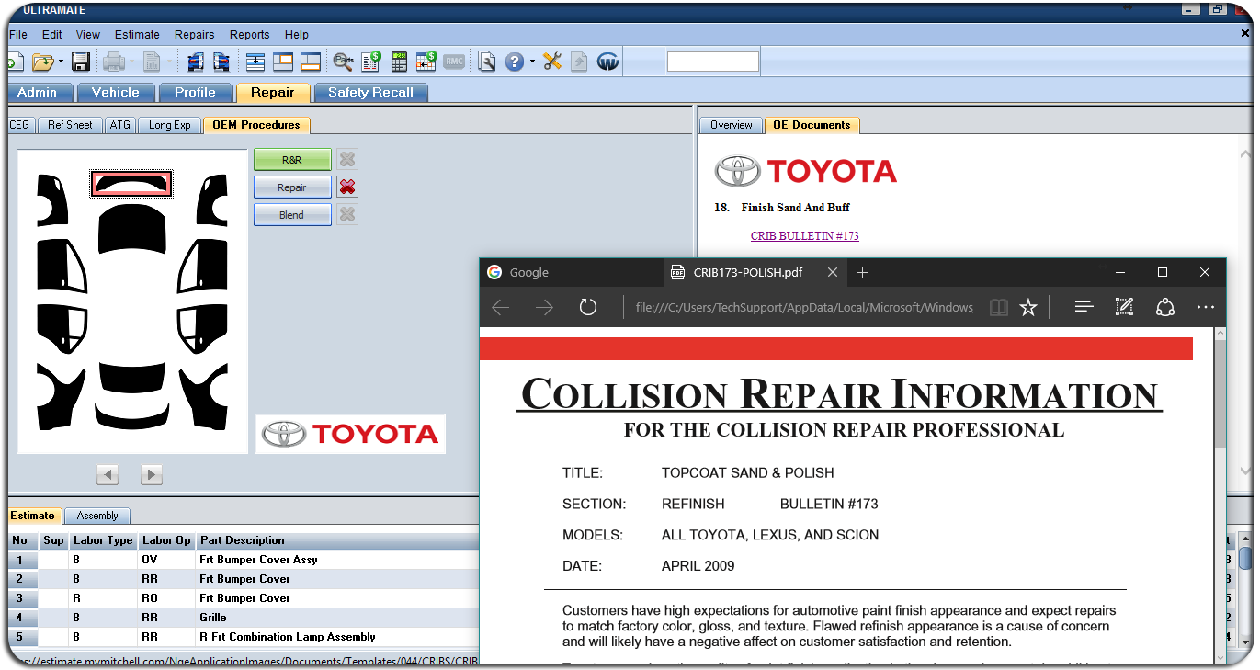Select the Grille row in estimate table
Screen dimensions: 1260x670
click(x=244, y=618)
